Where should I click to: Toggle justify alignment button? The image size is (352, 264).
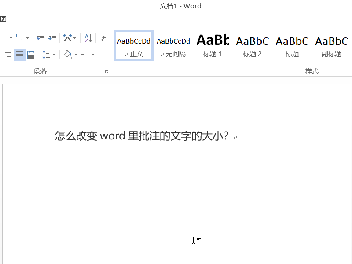tap(20, 55)
